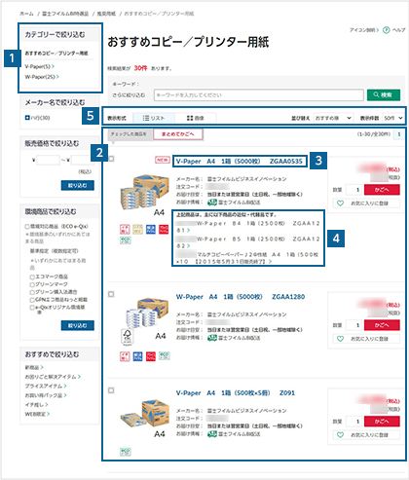Check the グリーン購入法適合 filter
The height and width of the screenshot is (480, 409).
(32, 292)
